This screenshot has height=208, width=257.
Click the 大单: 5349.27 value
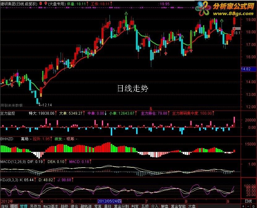click(72, 113)
